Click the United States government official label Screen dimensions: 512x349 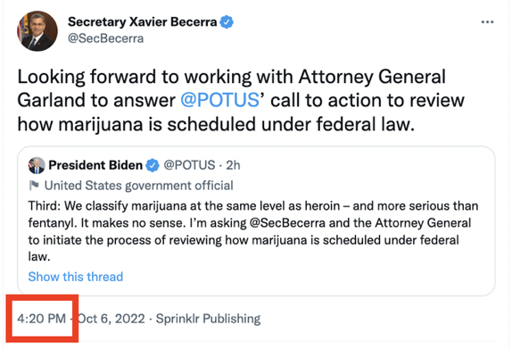point(139,186)
